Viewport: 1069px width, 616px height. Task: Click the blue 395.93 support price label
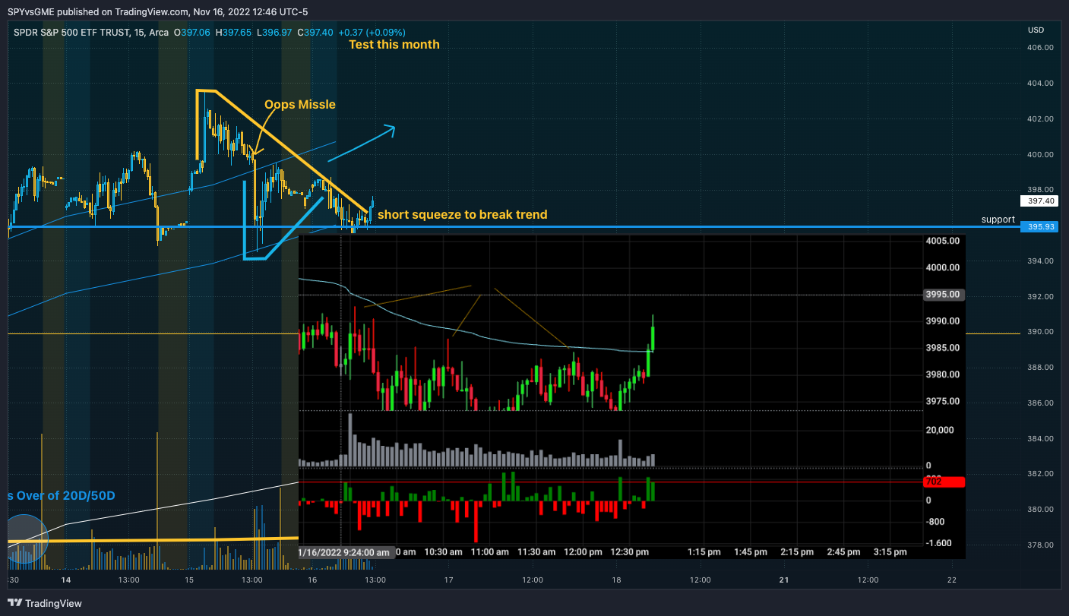[1039, 226]
